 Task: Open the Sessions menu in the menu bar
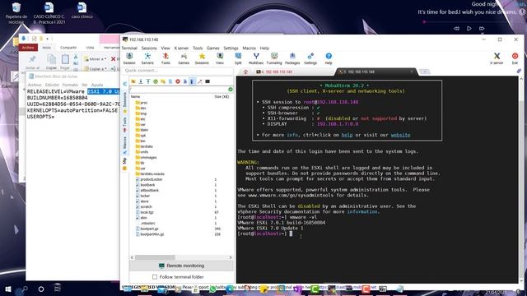149,48
